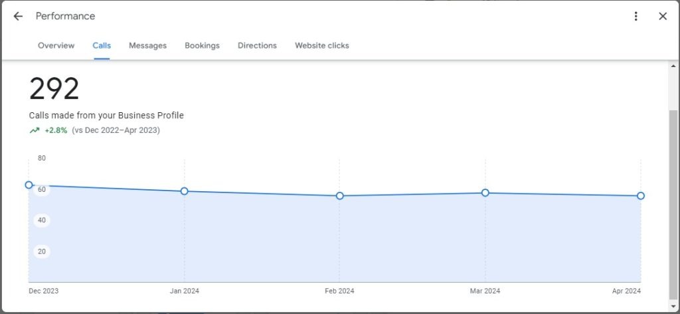Select the Dec 2023 data point
Screen dimensions: 680x314
point(29,185)
